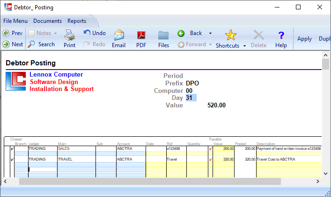Click the Shortcuts star icon
Image resolution: width=331 pixels, height=197 pixels.
(231, 35)
